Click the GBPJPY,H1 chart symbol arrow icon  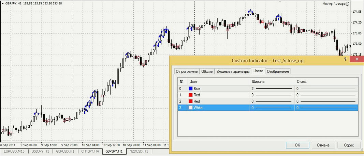[3, 3]
